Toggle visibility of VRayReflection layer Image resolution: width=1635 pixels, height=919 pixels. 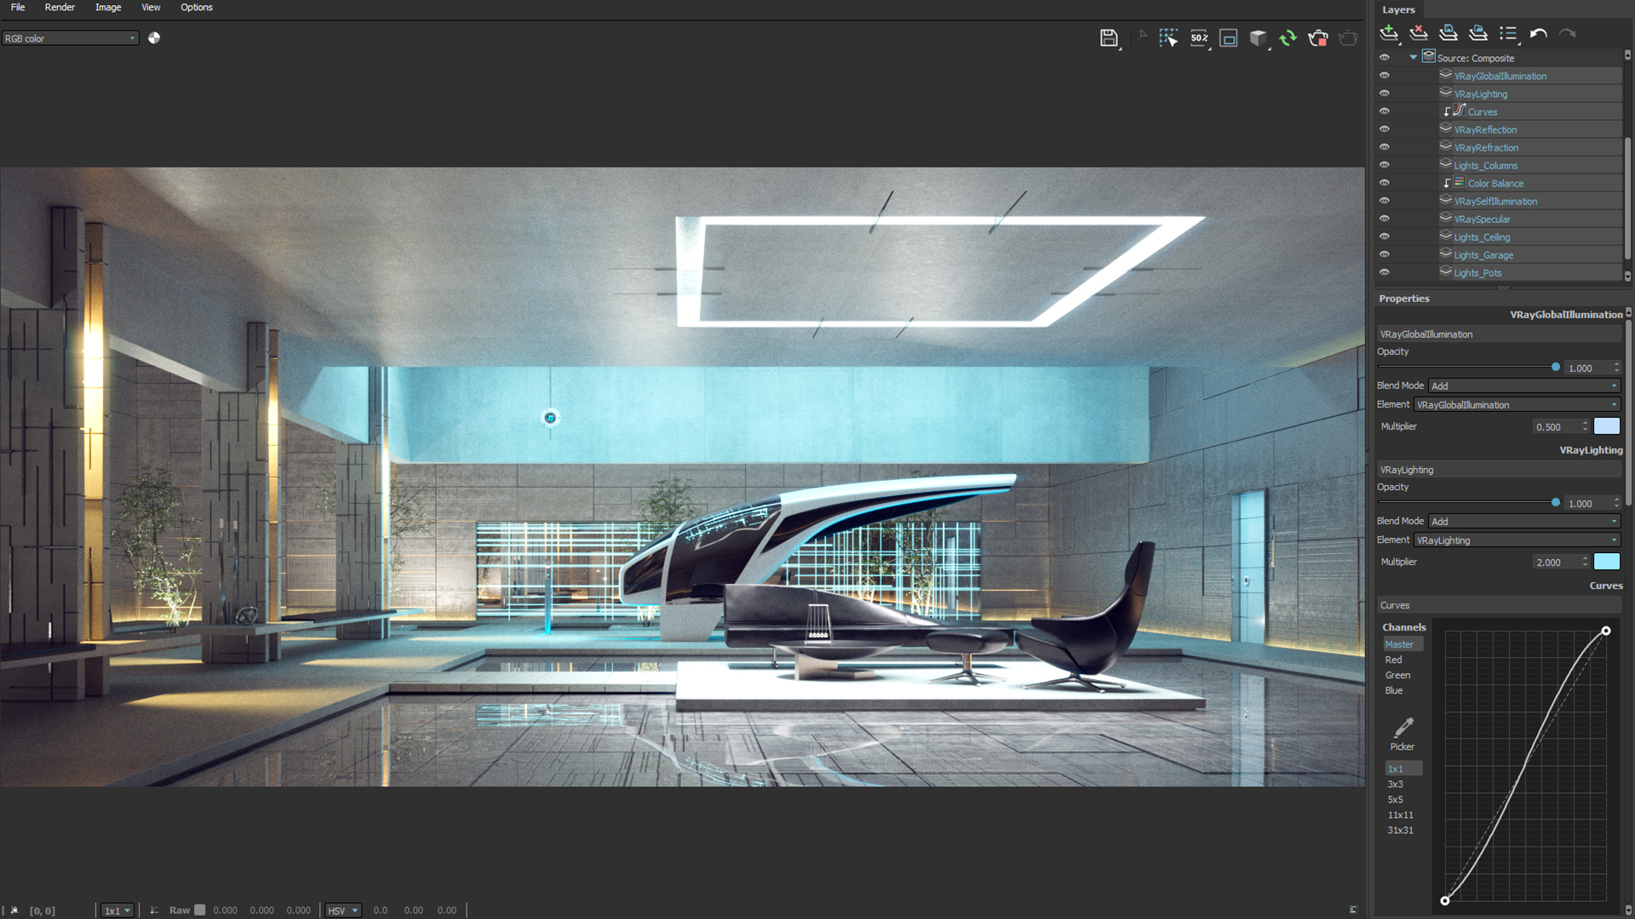[1385, 129]
